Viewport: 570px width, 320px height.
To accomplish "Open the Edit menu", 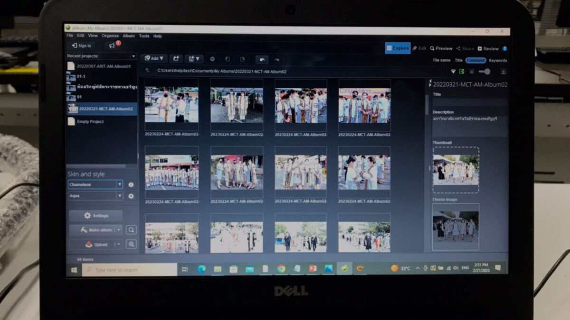I will pos(81,36).
